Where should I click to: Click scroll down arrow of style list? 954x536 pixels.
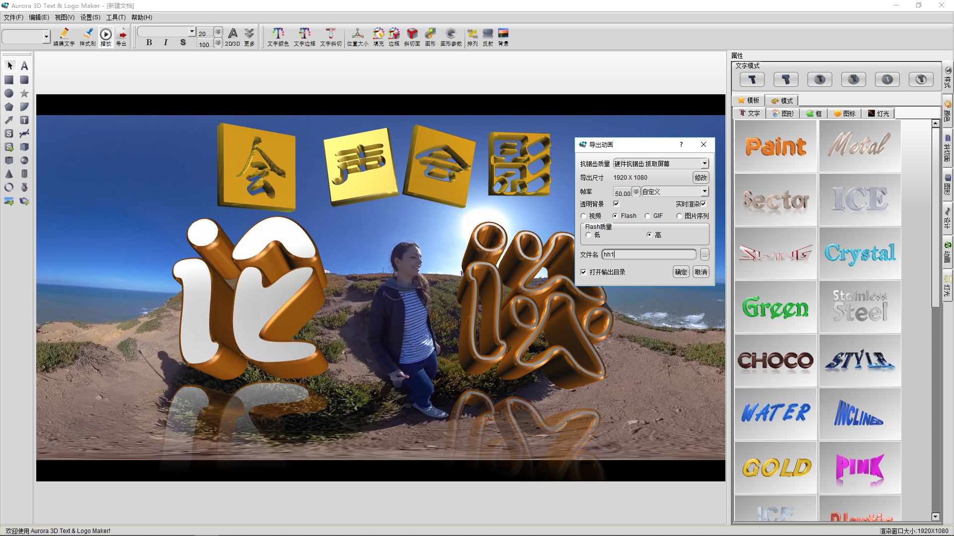click(x=935, y=517)
